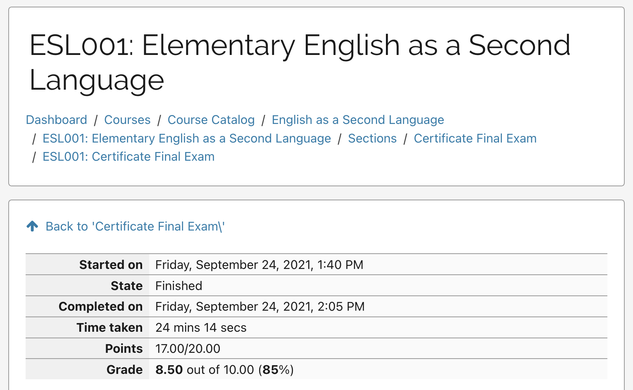Open the Courses breadcrumb link
Screen dimensions: 633x390
(x=127, y=120)
